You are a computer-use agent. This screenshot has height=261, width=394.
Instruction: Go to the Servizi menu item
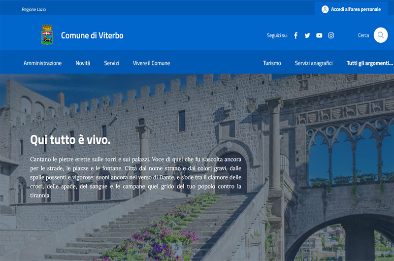pos(111,63)
